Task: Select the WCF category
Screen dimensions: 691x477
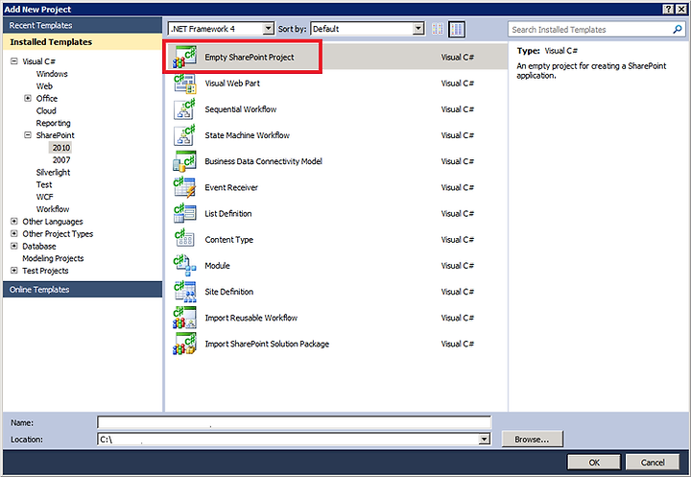Action: 44,197
